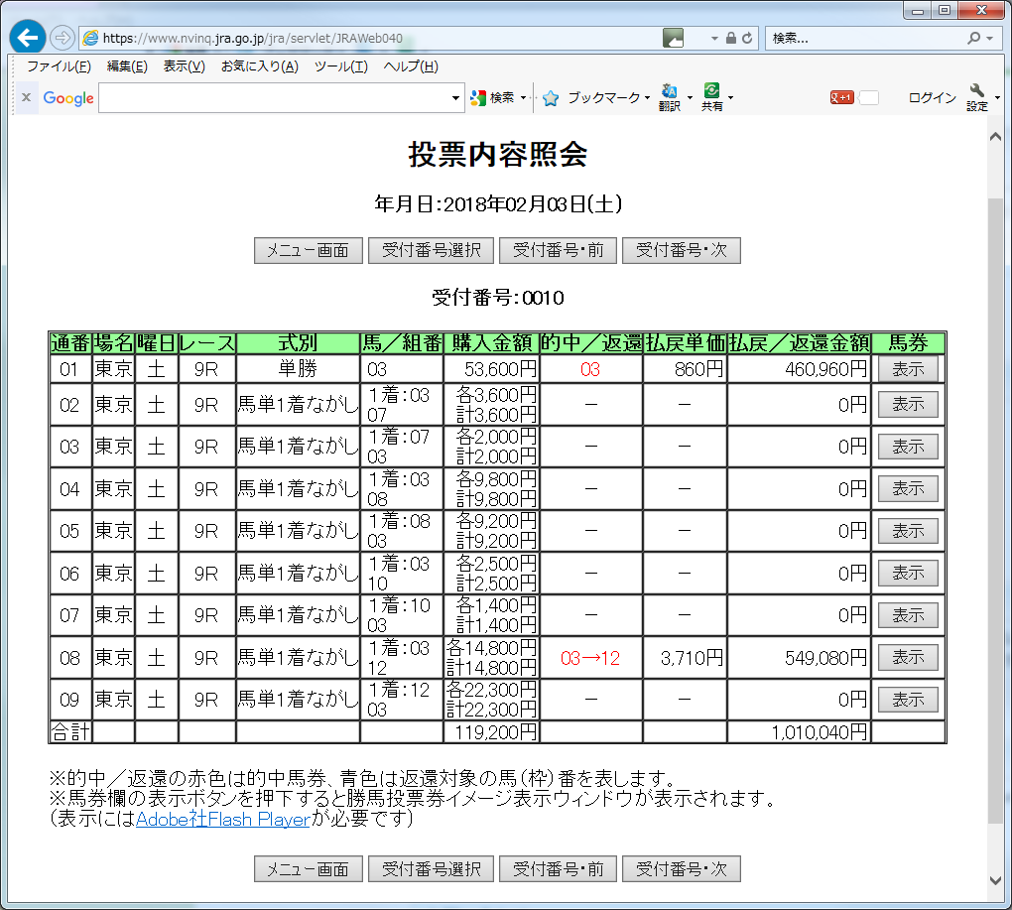The height and width of the screenshot is (910, 1012).
Task: Click the bottom 受付番号・前 button
Action: click(558, 868)
